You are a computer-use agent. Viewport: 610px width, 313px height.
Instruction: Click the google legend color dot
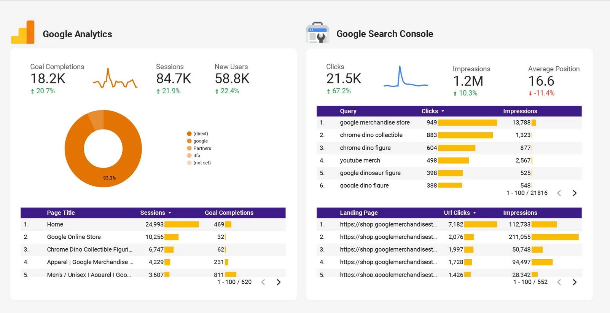[x=189, y=141]
